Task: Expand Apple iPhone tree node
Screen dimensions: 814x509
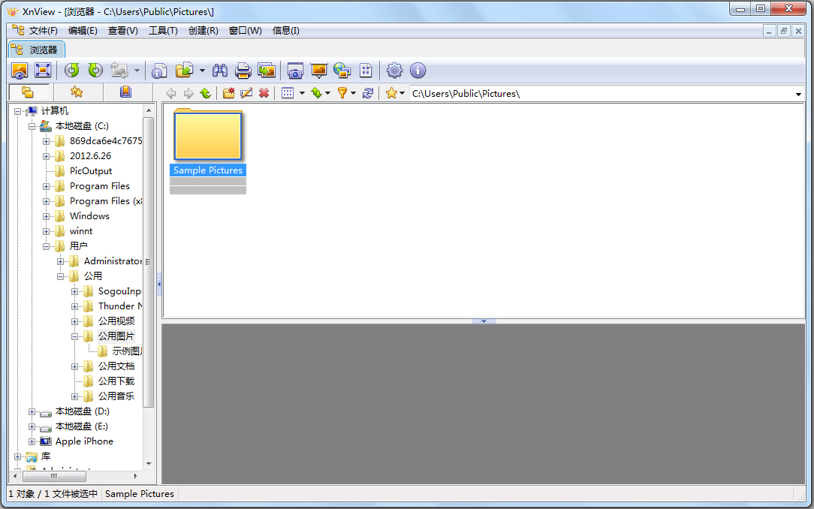Action: 32,442
